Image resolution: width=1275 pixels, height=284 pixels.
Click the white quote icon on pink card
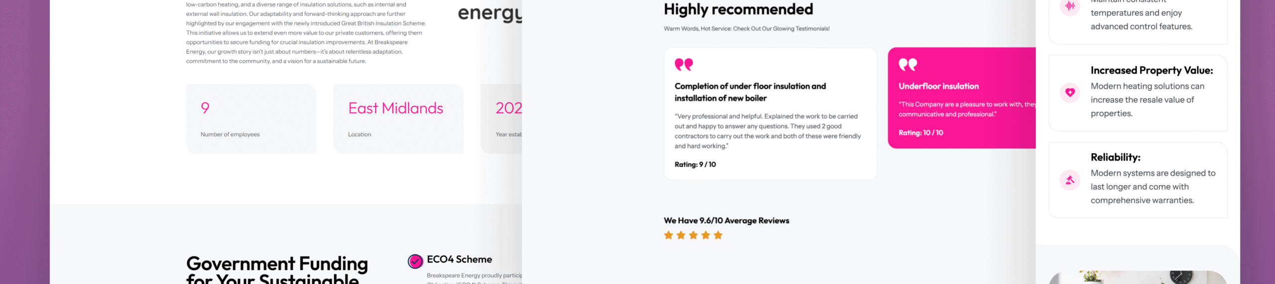[x=908, y=65]
